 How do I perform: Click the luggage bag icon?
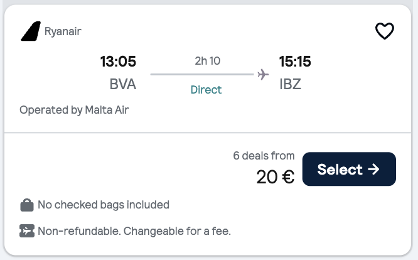pyautogui.click(x=27, y=205)
